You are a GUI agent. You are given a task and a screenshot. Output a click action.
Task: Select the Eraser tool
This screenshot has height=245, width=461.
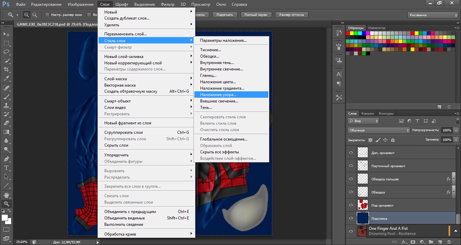point(6,123)
